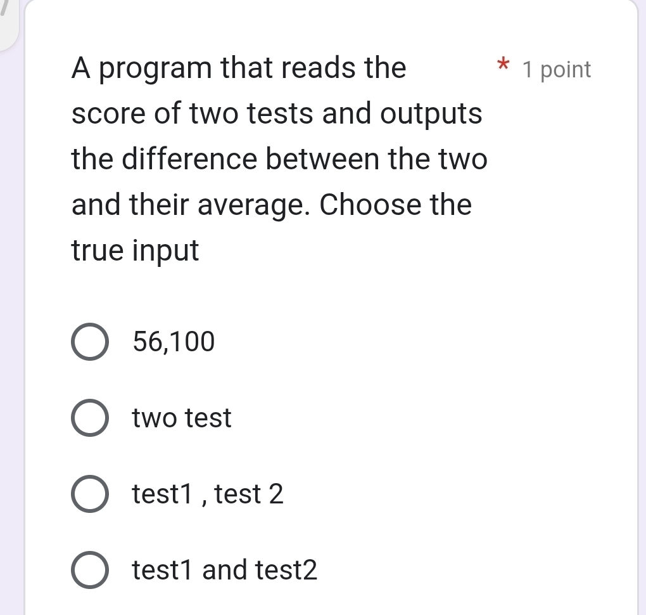646x615 pixels.
Task: Click the "56,100" answer label text
Action: [173, 341]
